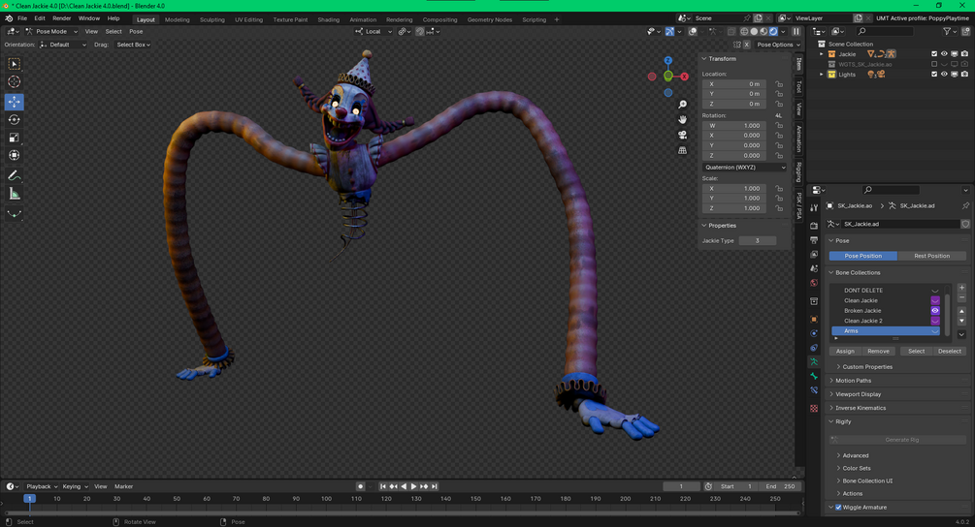Open the Quaternion (WXYZ) rotation mode dropdown

[x=744, y=167]
